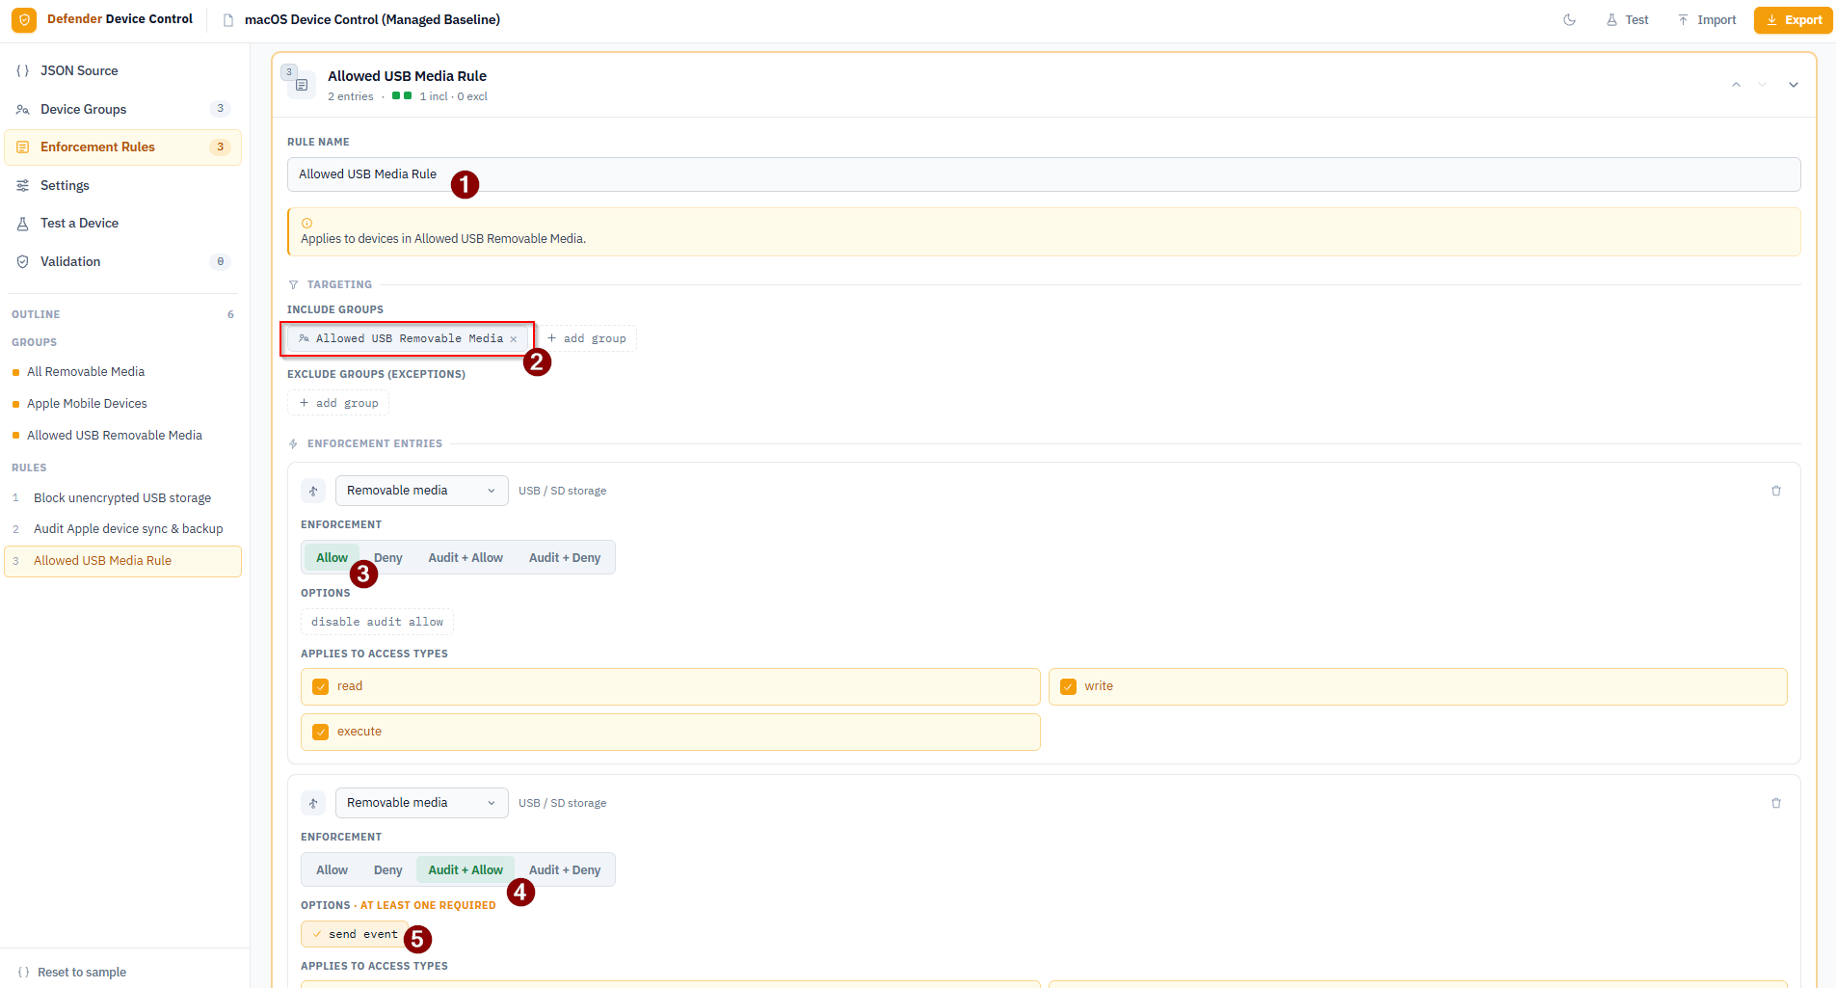
Task: Select Audit + Deny in the second entry
Action: 565,870
